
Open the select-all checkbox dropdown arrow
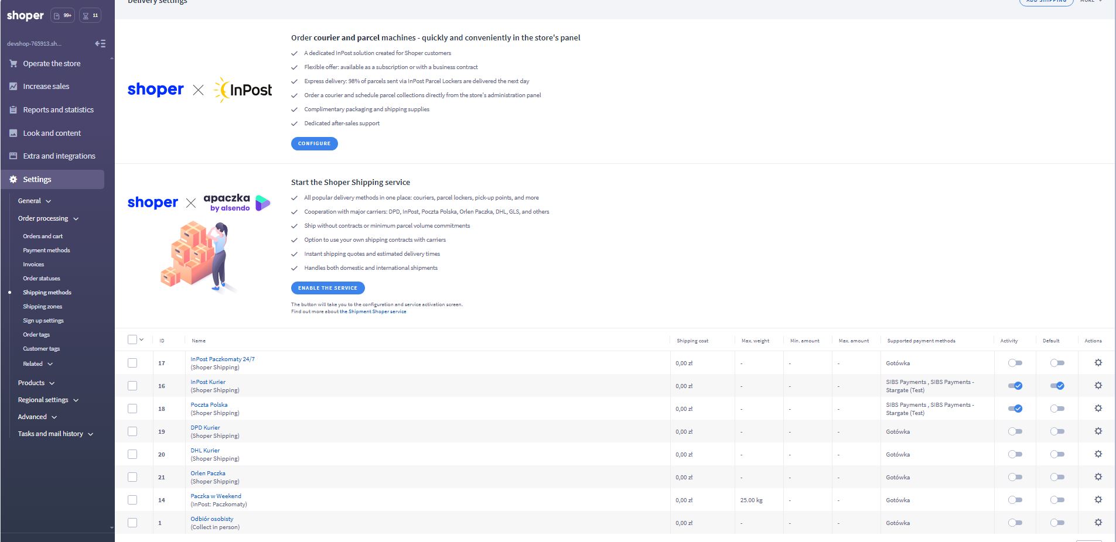pos(141,339)
